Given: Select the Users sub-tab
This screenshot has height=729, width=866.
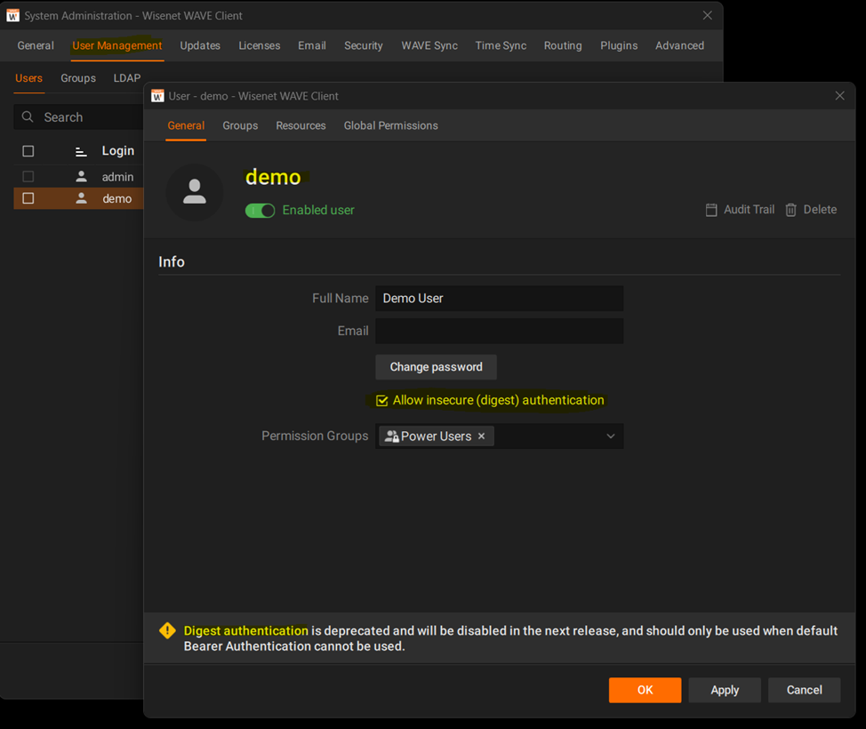Looking at the screenshot, I should click(28, 78).
